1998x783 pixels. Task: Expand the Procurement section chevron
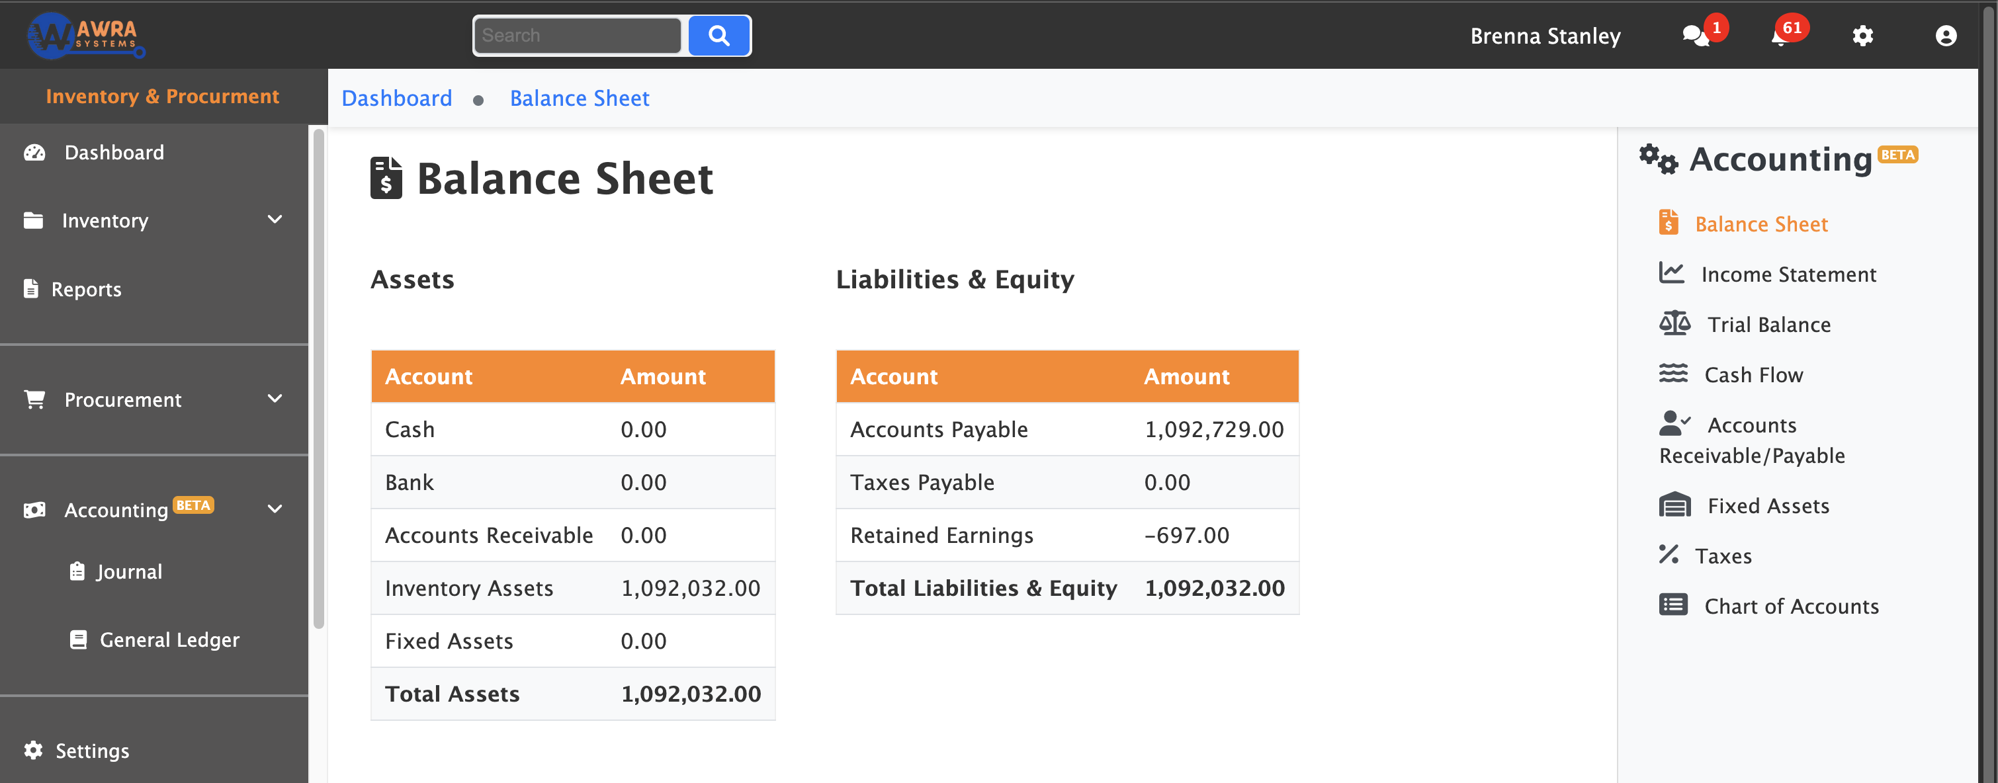[x=275, y=399]
